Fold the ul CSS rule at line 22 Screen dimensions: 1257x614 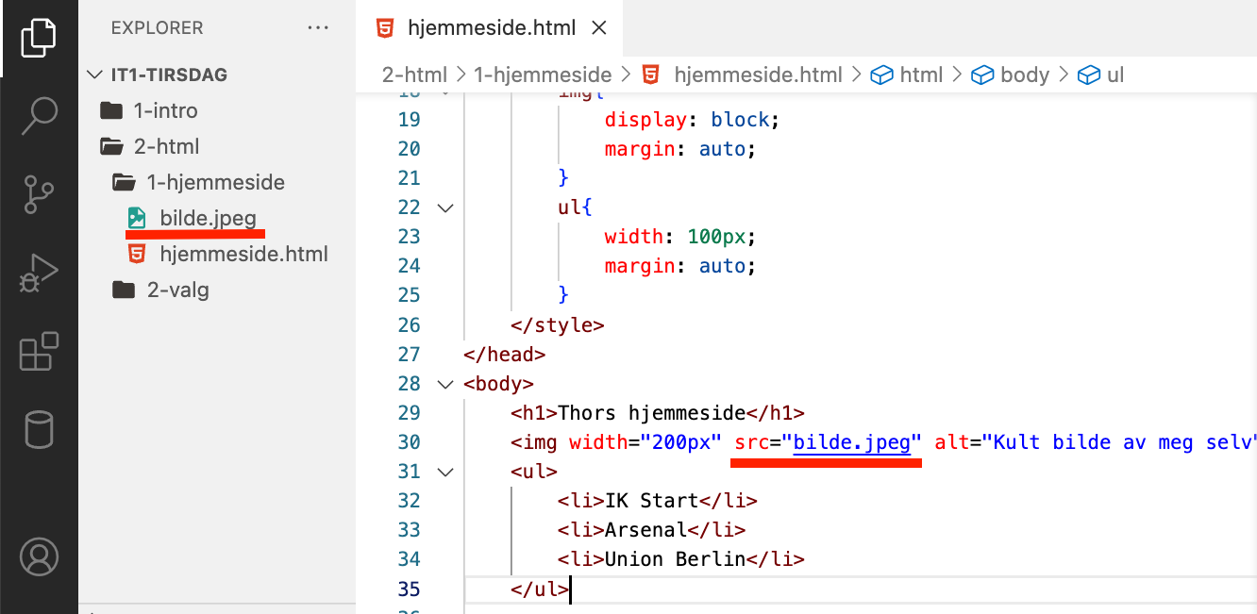coord(445,207)
